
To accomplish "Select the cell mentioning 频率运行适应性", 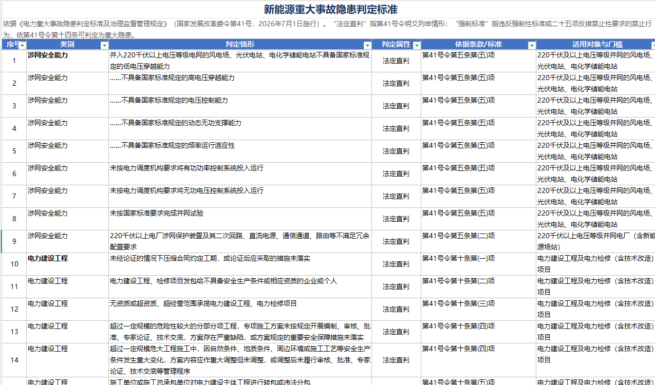I will (x=240, y=151).
